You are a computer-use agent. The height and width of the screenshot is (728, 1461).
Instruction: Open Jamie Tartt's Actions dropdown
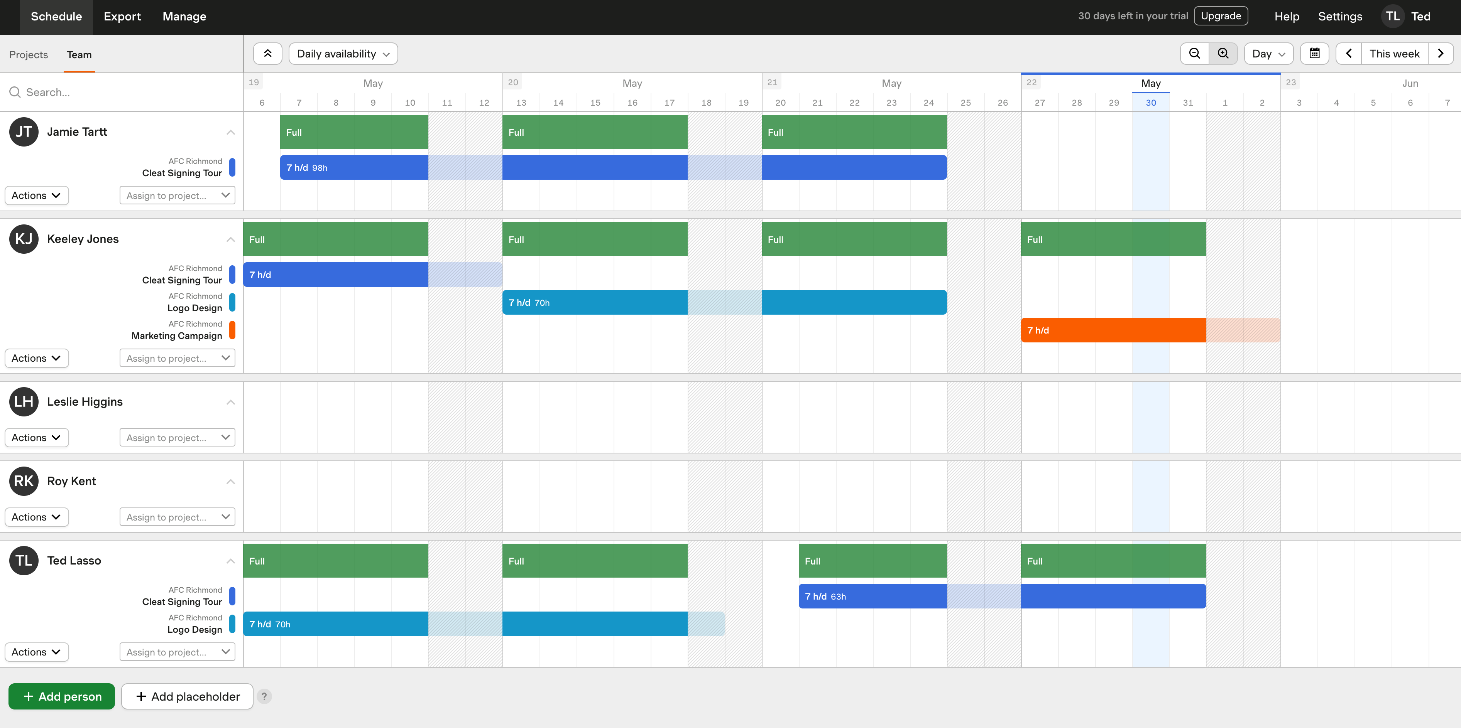[x=36, y=195]
